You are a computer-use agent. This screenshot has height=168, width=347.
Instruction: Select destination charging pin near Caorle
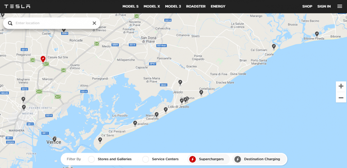coord(274,47)
